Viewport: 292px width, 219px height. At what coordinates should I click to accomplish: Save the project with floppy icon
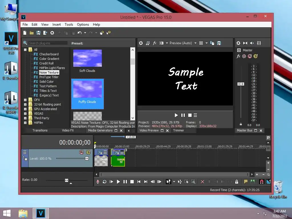point(38,33)
